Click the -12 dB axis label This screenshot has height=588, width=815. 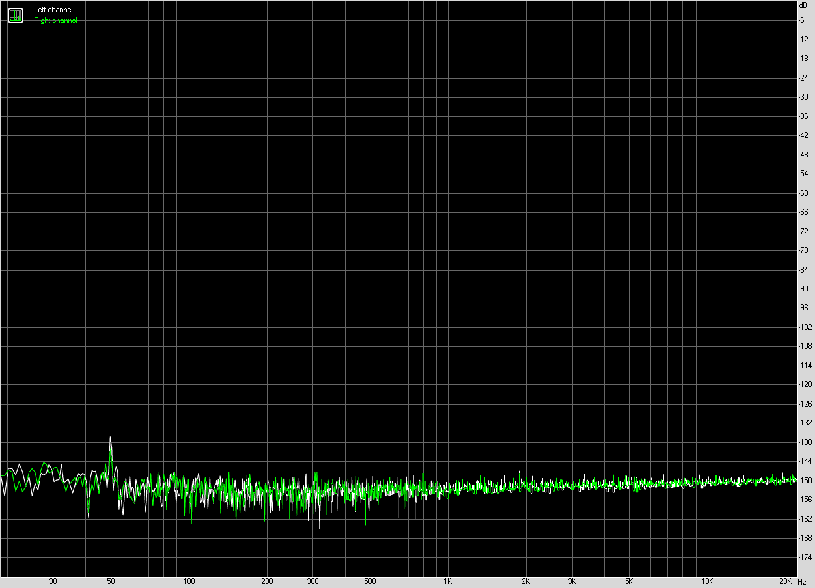pos(804,39)
